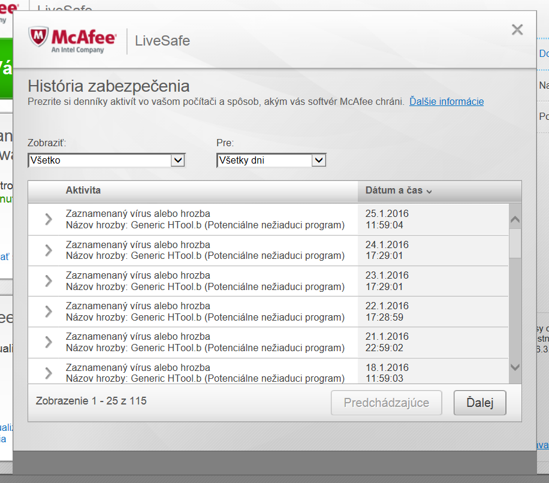Expand the entry dated 24.1.2016
The width and height of the screenshot is (549, 483).
tap(49, 250)
